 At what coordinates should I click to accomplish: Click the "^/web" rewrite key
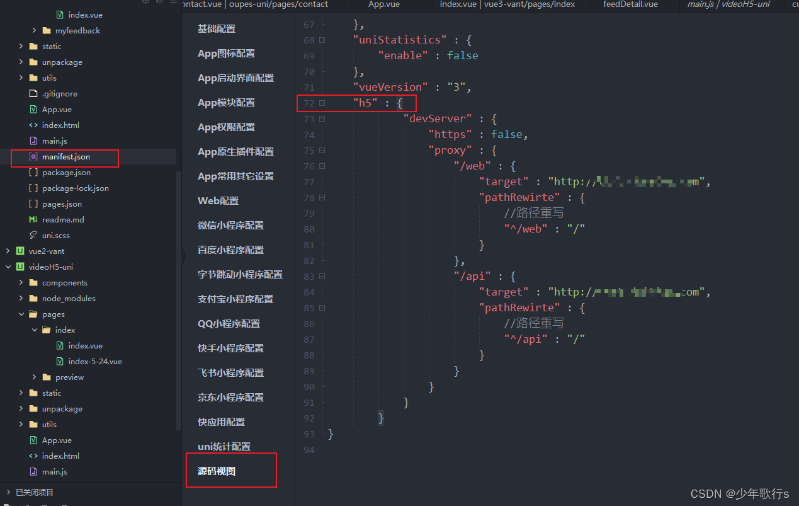click(x=526, y=229)
